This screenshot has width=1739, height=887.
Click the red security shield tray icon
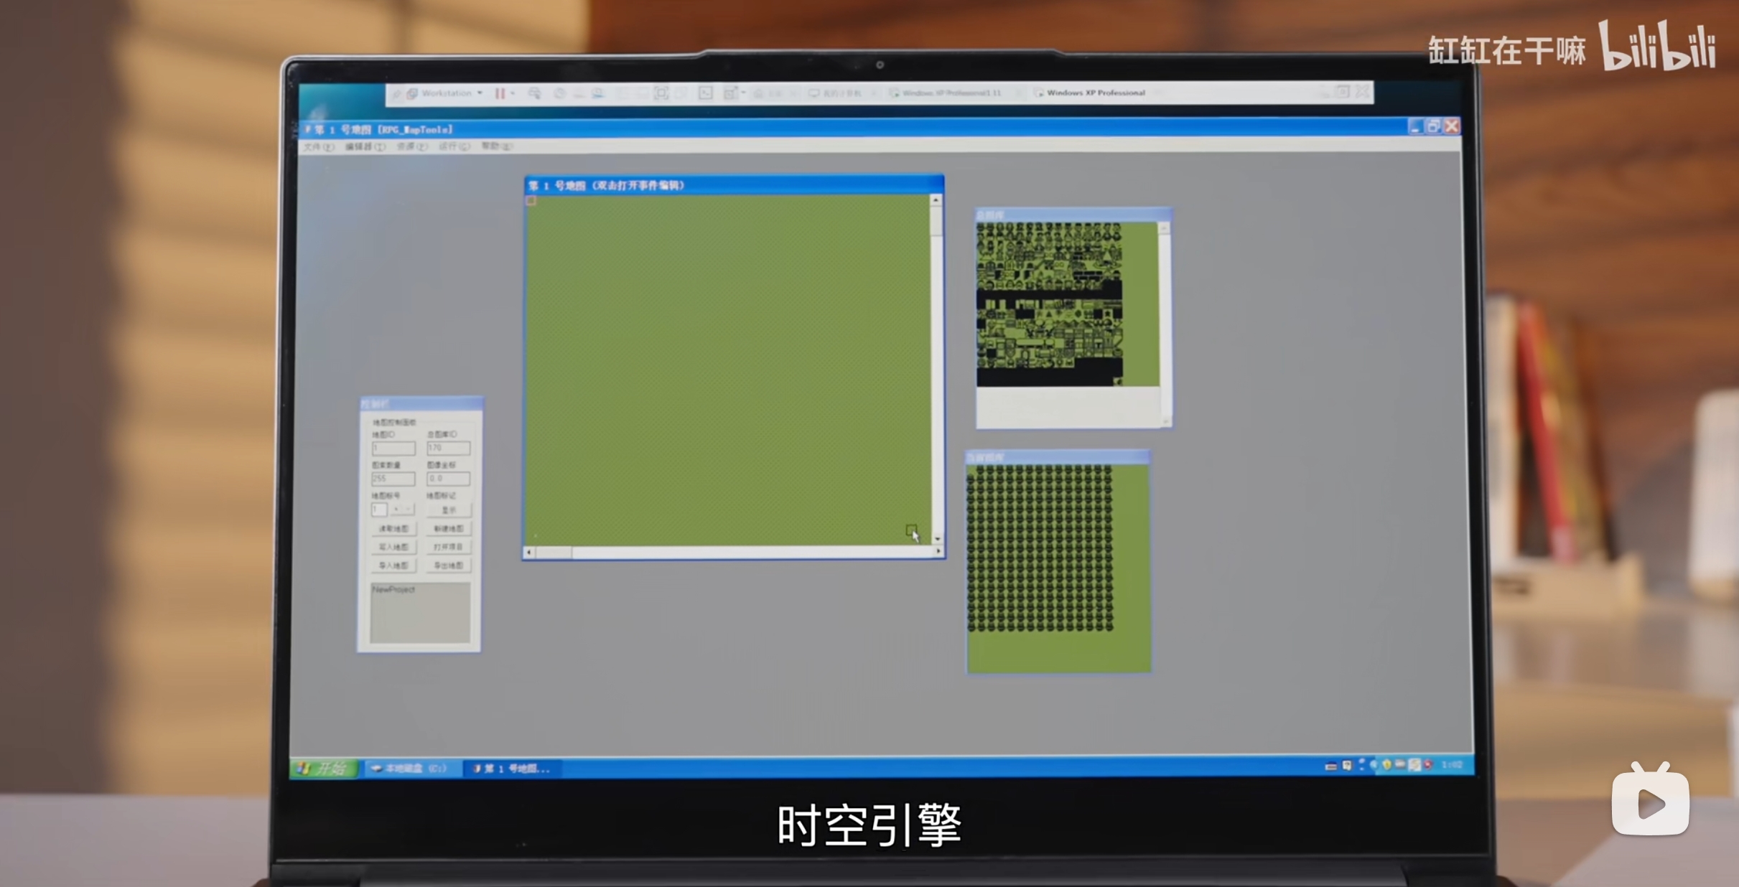click(x=1428, y=765)
